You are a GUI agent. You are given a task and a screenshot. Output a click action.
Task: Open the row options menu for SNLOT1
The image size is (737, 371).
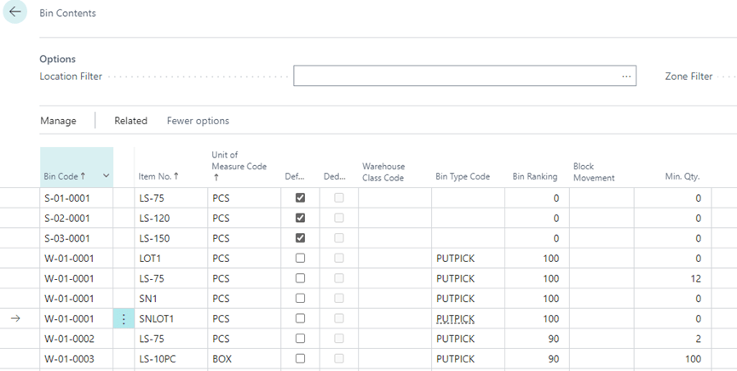click(x=124, y=319)
